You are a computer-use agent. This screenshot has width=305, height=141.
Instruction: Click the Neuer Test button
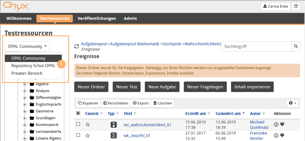point(127,87)
